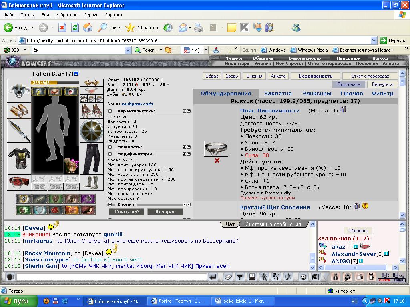The image size is (410, 307).
Task: Click the helmet equipment slot icon
Action: 19,90
